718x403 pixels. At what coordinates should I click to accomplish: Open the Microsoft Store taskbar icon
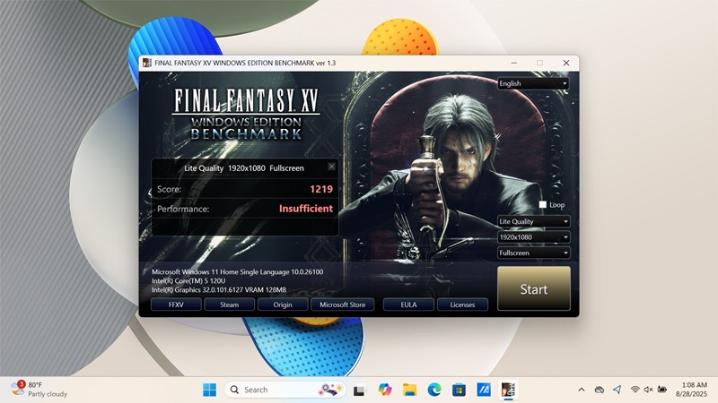pyautogui.click(x=459, y=390)
